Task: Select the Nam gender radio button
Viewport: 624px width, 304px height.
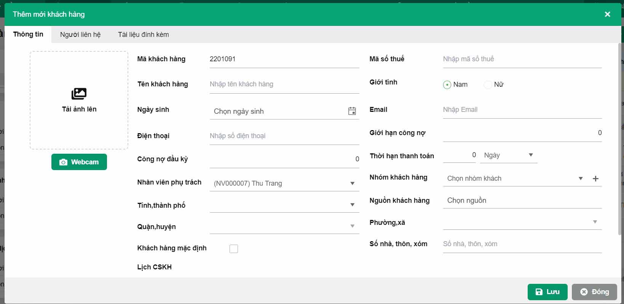Action: pos(447,84)
